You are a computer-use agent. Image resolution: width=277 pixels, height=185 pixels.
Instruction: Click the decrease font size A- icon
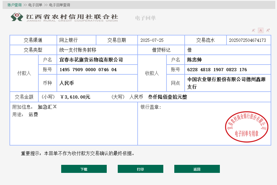tap(254, 30)
